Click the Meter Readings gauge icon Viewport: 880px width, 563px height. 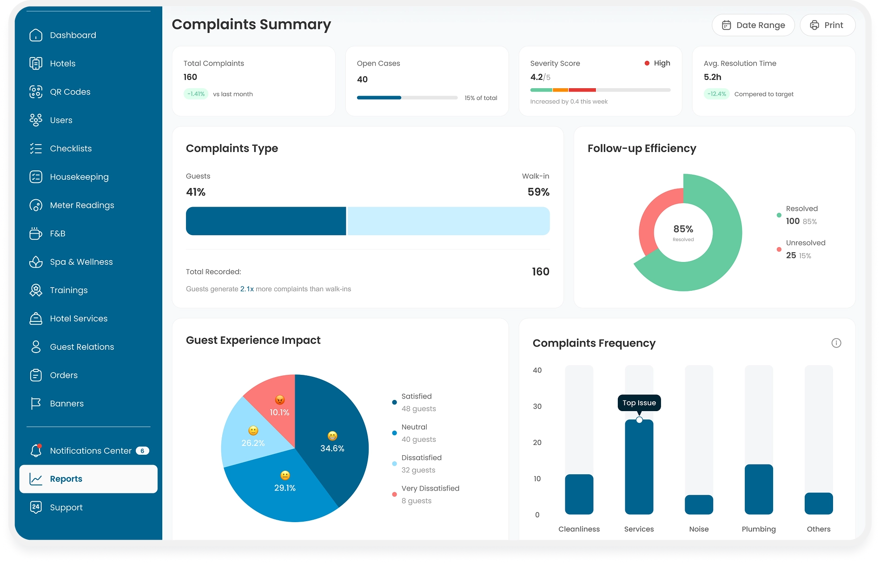36,205
